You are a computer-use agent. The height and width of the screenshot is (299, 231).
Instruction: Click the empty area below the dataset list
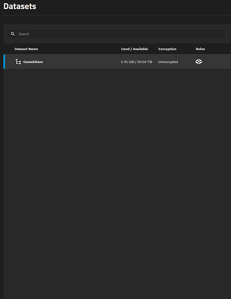coord(117,184)
